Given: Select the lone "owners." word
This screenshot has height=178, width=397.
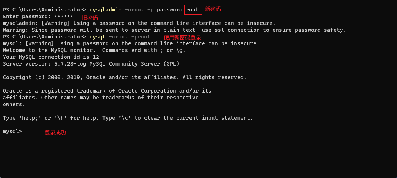Looking at the screenshot, I should coord(14,104).
